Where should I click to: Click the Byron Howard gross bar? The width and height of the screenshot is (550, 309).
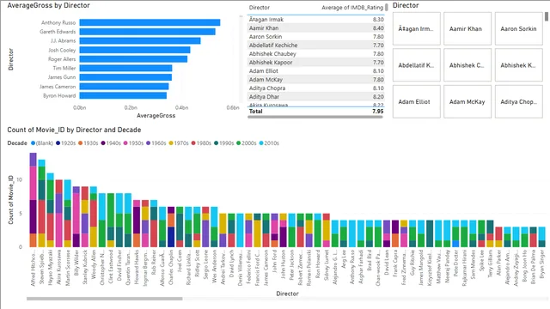tap(123, 95)
